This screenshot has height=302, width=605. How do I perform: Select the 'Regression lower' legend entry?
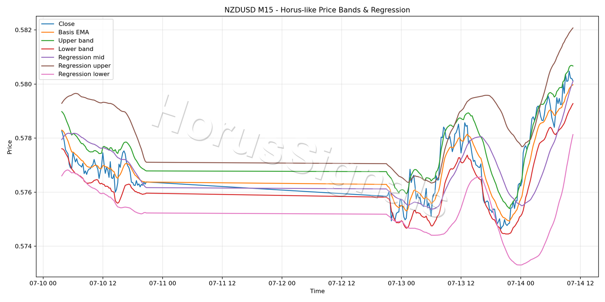[76, 74]
